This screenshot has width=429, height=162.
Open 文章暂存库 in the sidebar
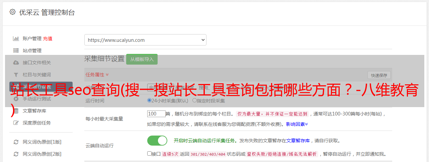[x=34, y=111]
